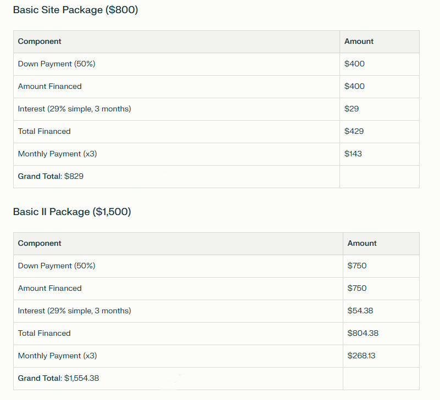440x400 pixels.
Task: Select Down Payment (50%) label under Basic Site
Action: pyautogui.click(x=57, y=64)
